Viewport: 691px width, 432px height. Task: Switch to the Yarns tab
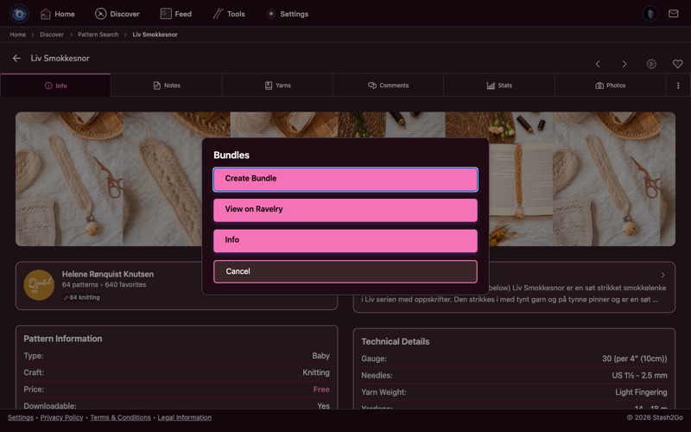pyautogui.click(x=277, y=86)
